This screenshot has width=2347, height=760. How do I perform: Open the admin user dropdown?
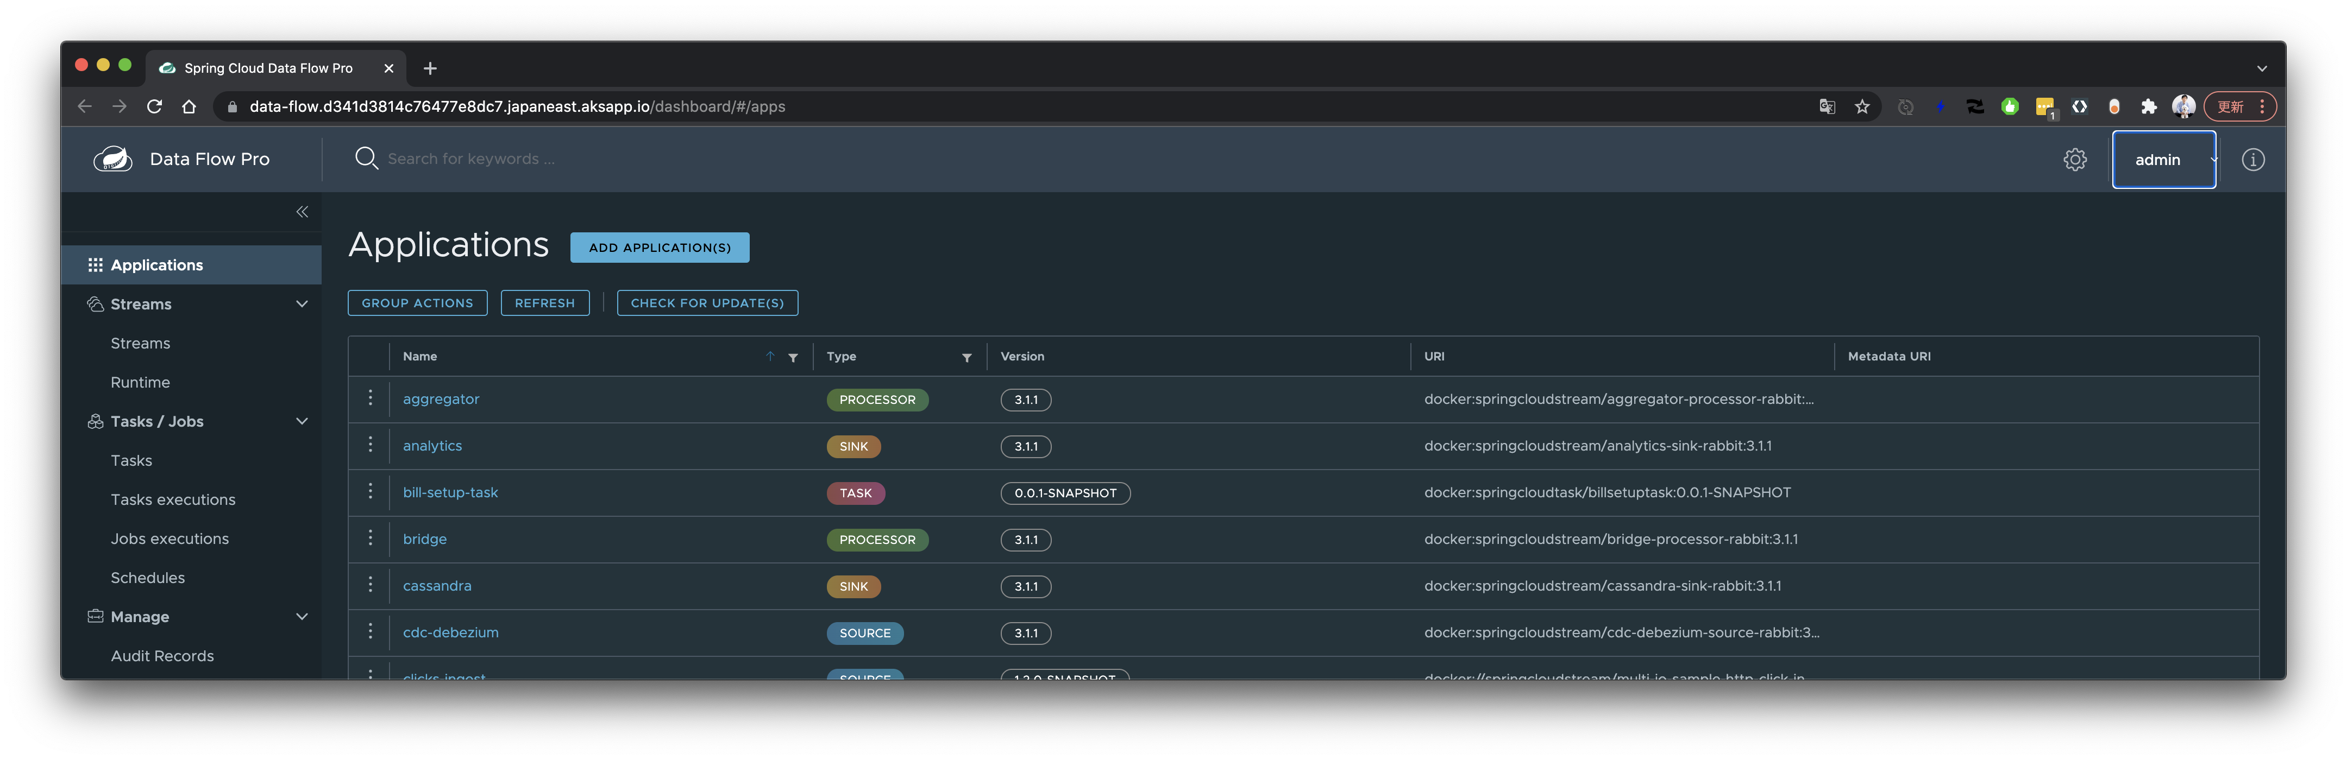(x=2164, y=159)
